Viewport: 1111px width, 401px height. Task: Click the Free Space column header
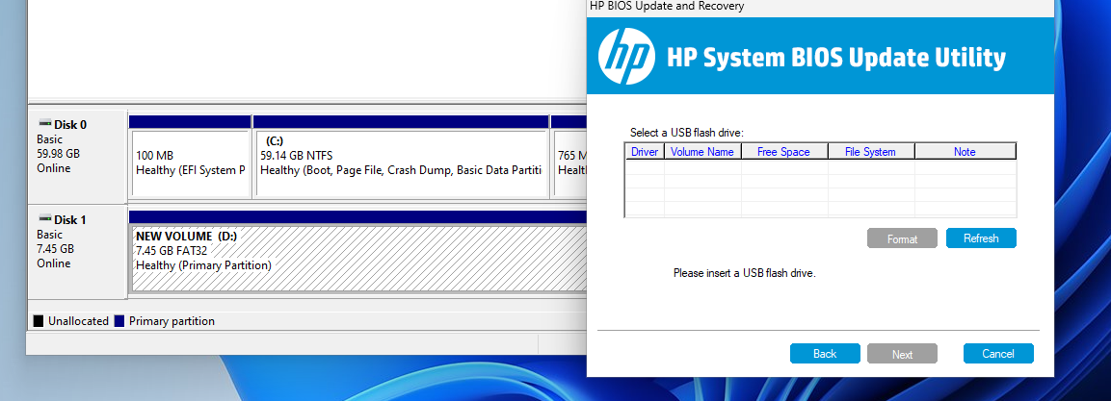tap(783, 151)
